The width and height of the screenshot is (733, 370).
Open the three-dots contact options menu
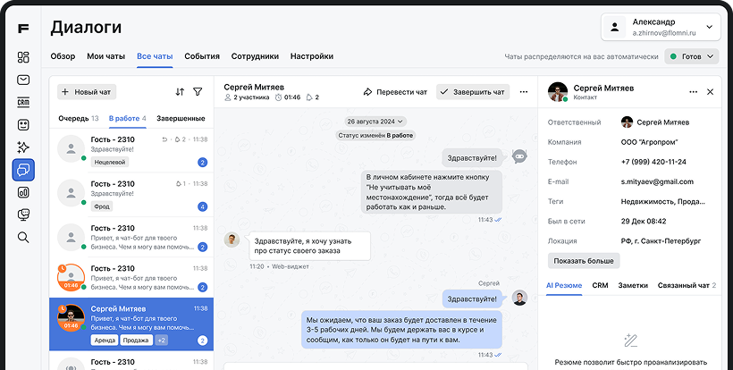[x=693, y=92]
